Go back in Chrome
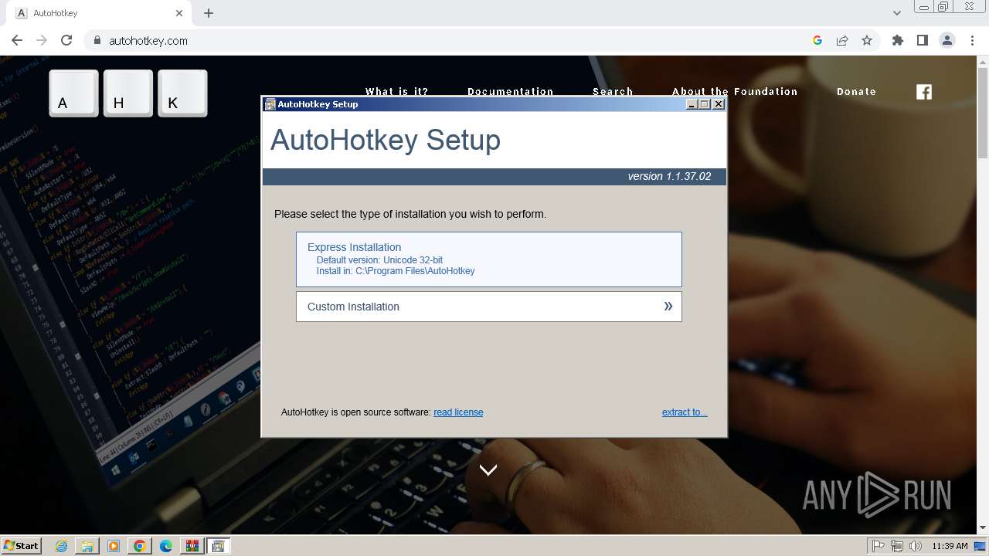This screenshot has height=556, width=989. [17, 40]
